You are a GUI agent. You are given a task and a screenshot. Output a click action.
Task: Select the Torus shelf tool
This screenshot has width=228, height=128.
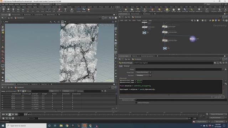click(x=18, y=10)
